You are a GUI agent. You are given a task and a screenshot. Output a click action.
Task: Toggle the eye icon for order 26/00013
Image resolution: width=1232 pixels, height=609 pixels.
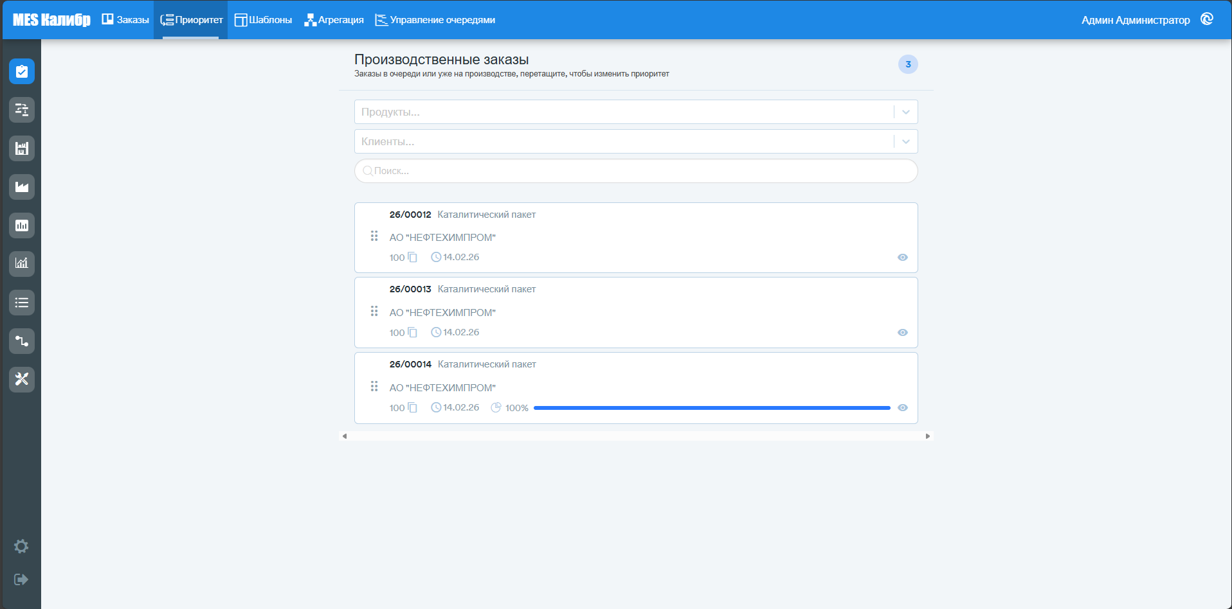903,333
